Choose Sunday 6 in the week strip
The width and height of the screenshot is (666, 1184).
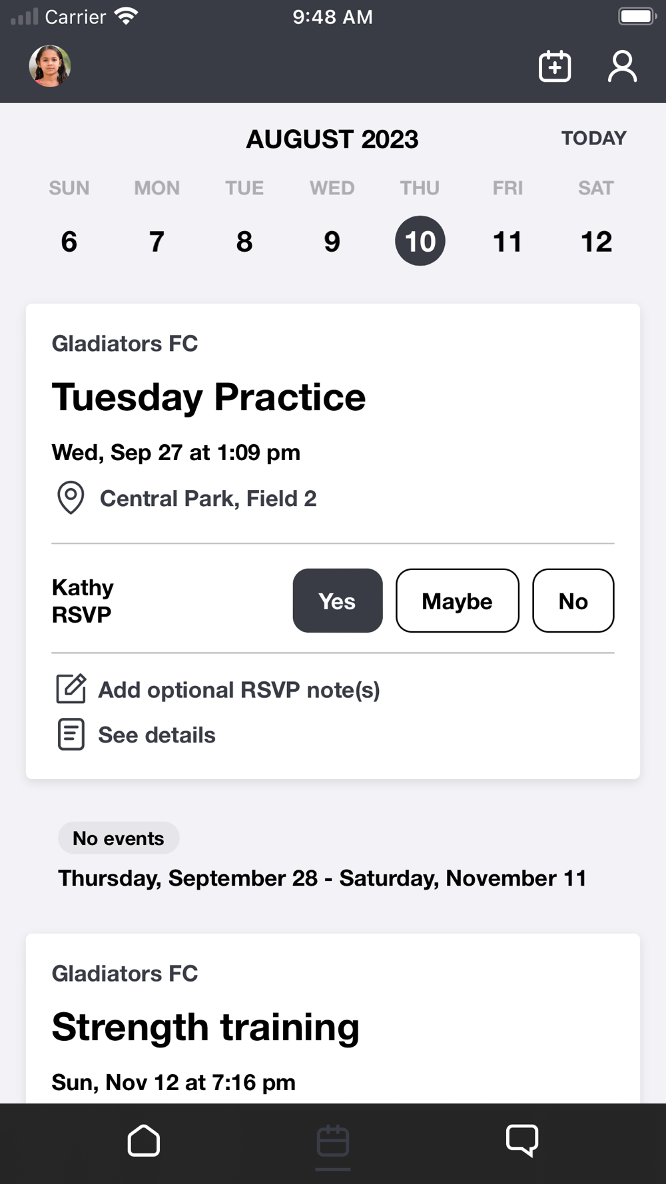click(x=69, y=241)
